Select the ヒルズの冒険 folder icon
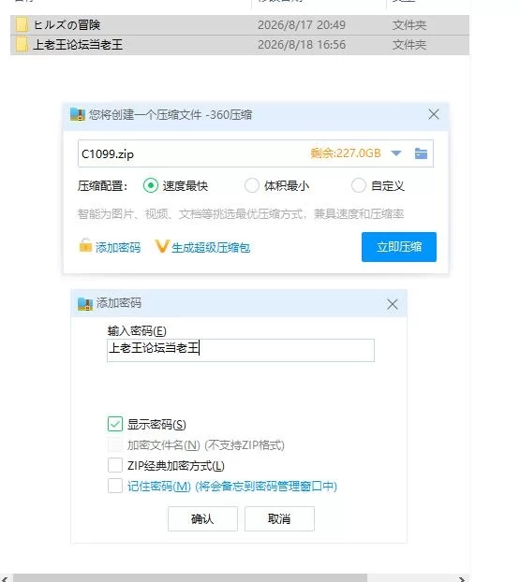The width and height of the screenshot is (520, 582). click(x=22, y=25)
